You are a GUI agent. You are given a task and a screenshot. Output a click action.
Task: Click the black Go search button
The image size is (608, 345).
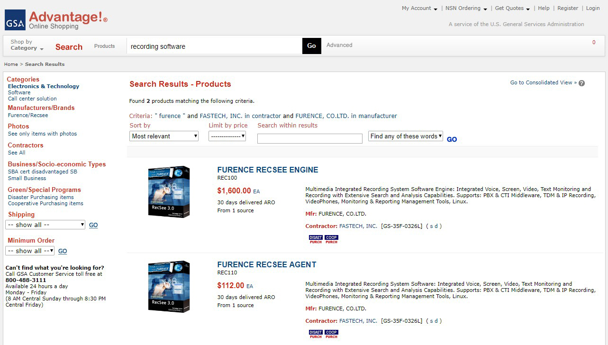coord(311,46)
